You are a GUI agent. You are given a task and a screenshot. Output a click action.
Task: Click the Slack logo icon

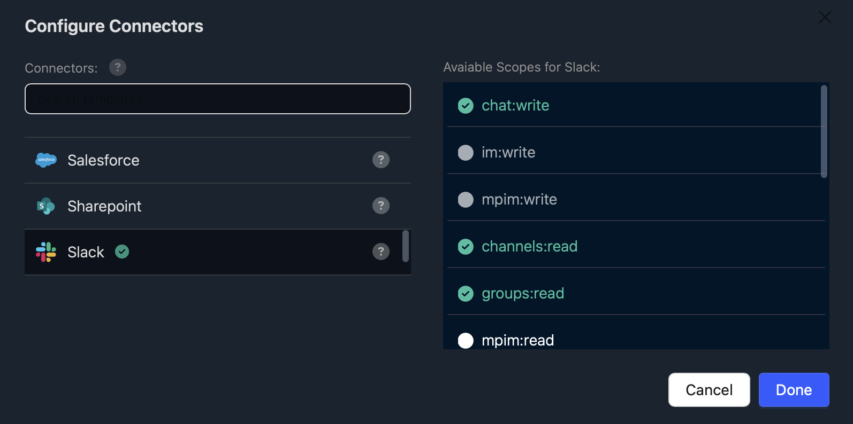tap(46, 252)
